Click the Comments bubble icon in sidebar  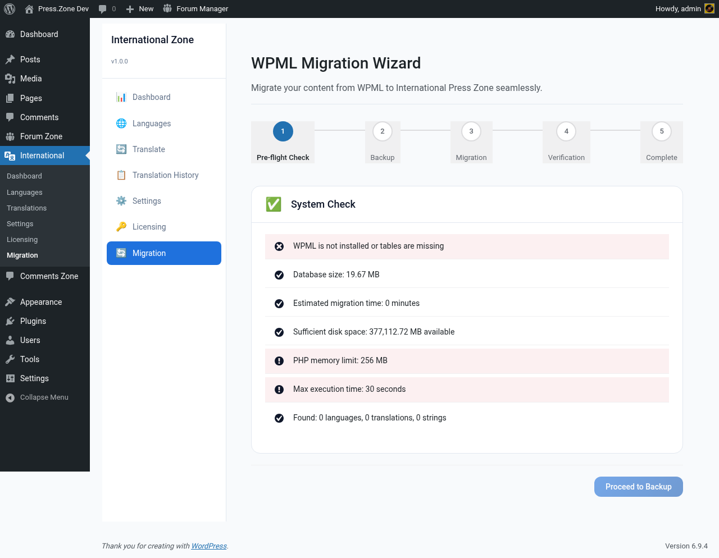10,117
